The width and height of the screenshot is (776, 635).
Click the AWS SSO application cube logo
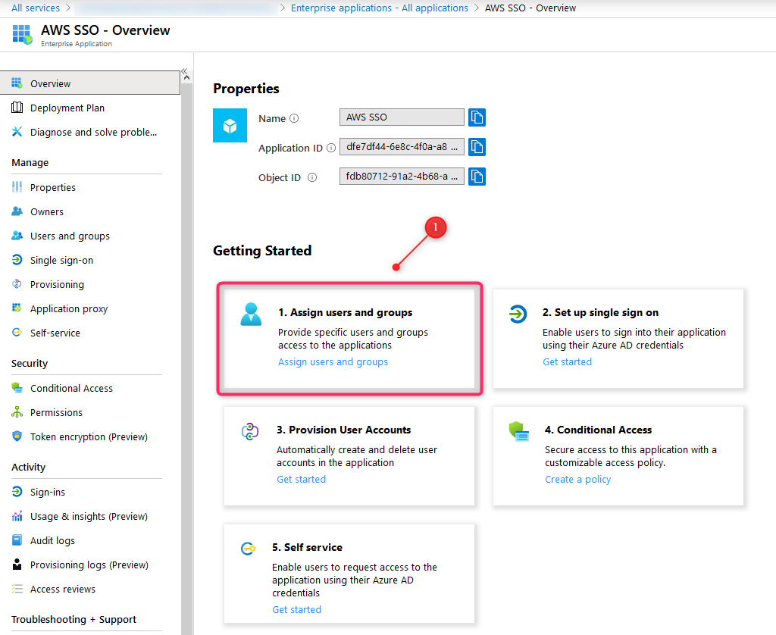(x=230, y=125)
